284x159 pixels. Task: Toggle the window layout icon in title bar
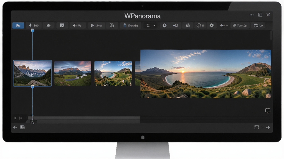click(260, 15)
